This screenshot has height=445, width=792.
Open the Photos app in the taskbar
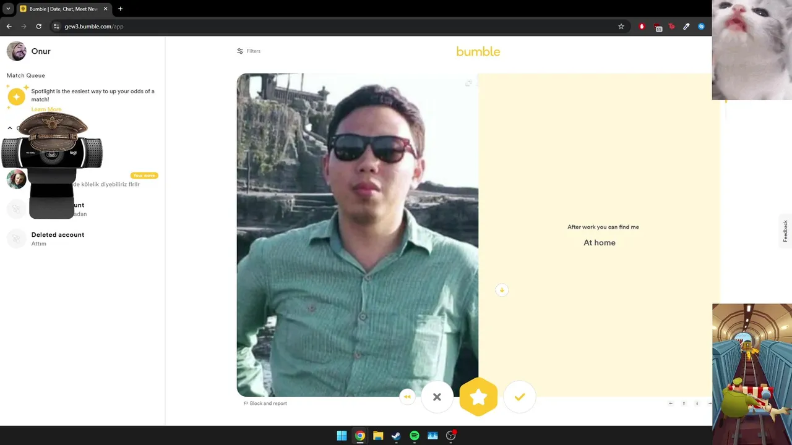coord(433,436)
